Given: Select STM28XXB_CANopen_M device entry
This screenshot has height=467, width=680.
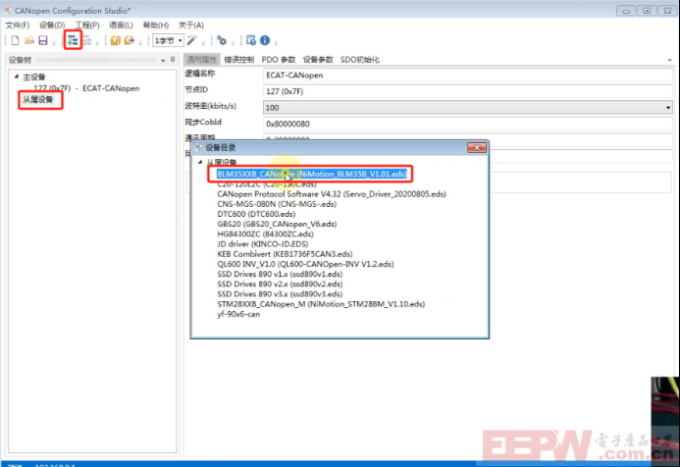Looking at the screenshot, I should pos(321,304).
